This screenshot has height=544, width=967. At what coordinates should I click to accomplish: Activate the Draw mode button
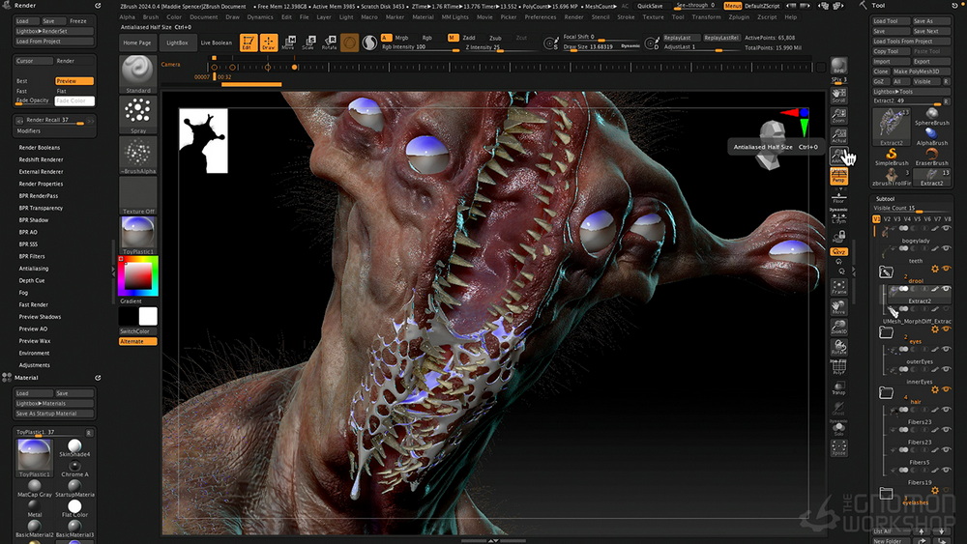[269, 43]
